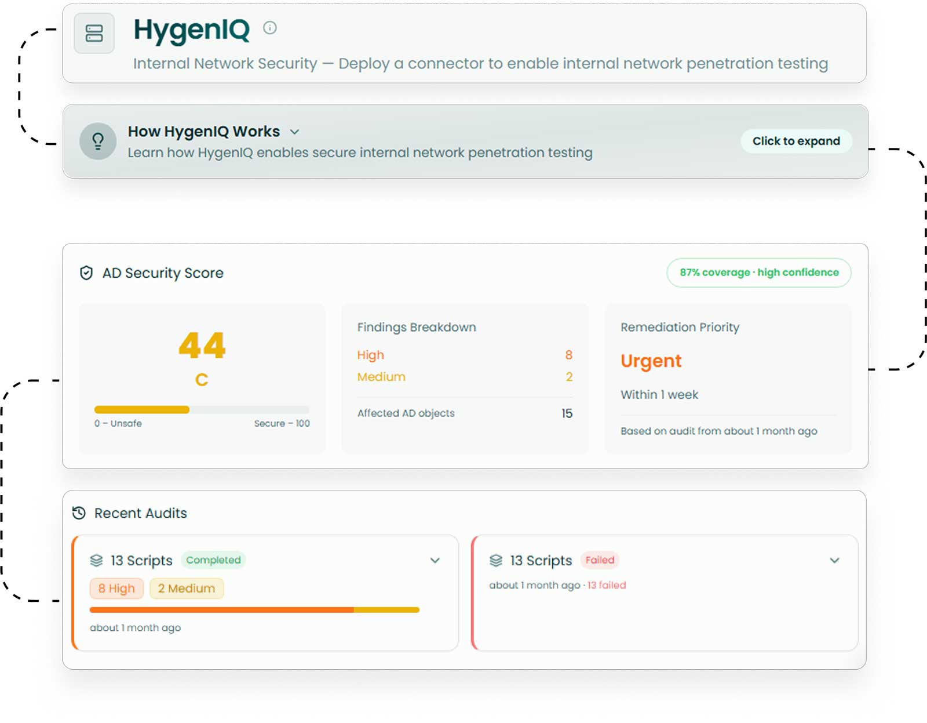Click the 87% coverage high confidence badge
Image resolution: width=927 pixels, height=723 pixels.
coord(758,273)
